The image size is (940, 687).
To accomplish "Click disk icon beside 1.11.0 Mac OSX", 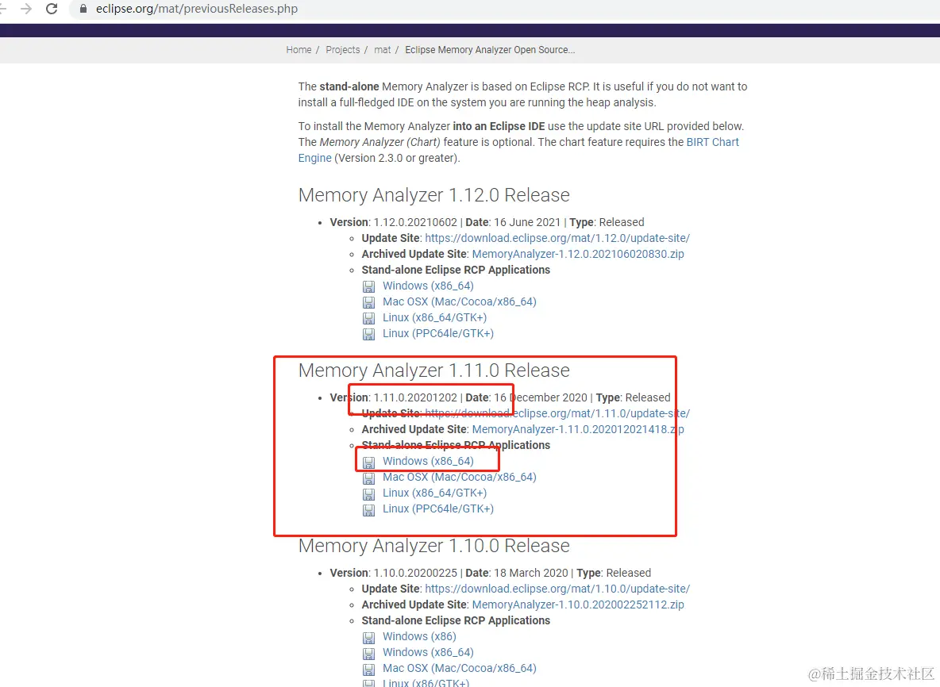I will tap(368, 478).
